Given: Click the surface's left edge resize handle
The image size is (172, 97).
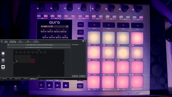Looking at the screenshot, I should pyautogui.click(x=14, y=63).
